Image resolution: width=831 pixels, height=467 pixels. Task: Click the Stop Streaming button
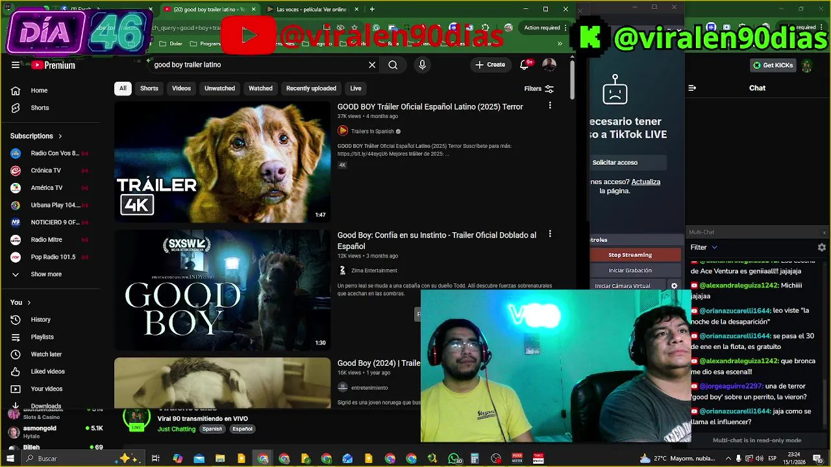(630, 255)
